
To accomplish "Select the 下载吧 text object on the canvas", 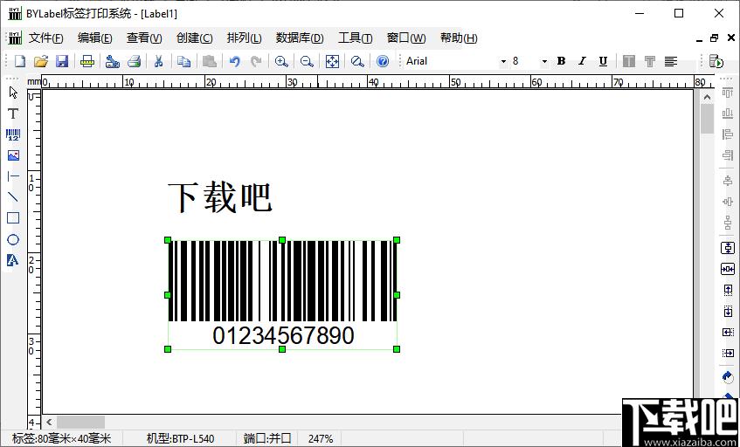I will pyautogui.click(x=220, y=198).
